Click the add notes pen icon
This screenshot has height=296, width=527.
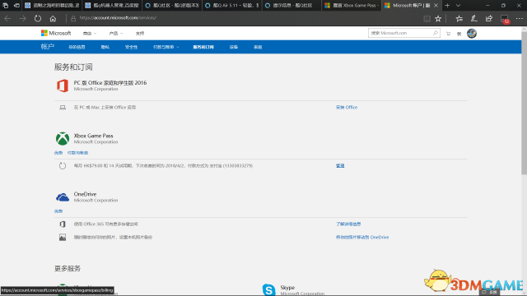tap(474, 19)
